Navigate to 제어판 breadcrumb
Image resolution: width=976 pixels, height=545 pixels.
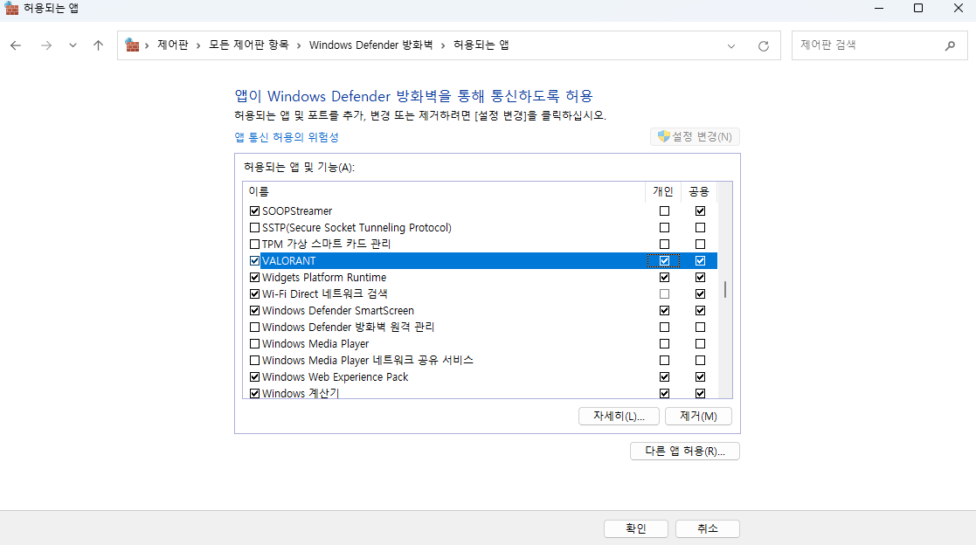(x=172, y=45)
